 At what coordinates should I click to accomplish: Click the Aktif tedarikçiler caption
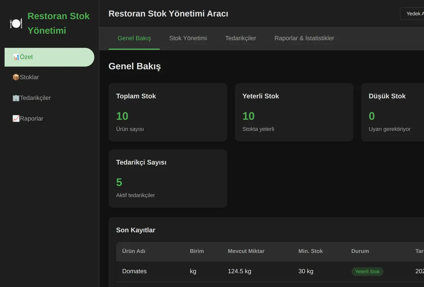pyautogui.click(x=136, y=195)
